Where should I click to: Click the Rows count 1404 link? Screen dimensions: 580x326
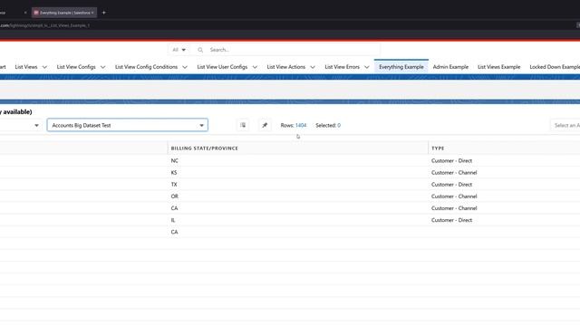[301, 125]
